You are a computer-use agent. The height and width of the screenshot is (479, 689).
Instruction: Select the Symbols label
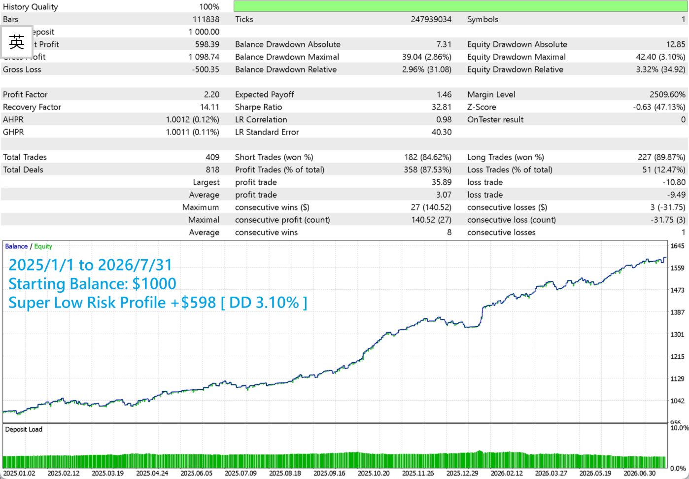pos(482,19)
